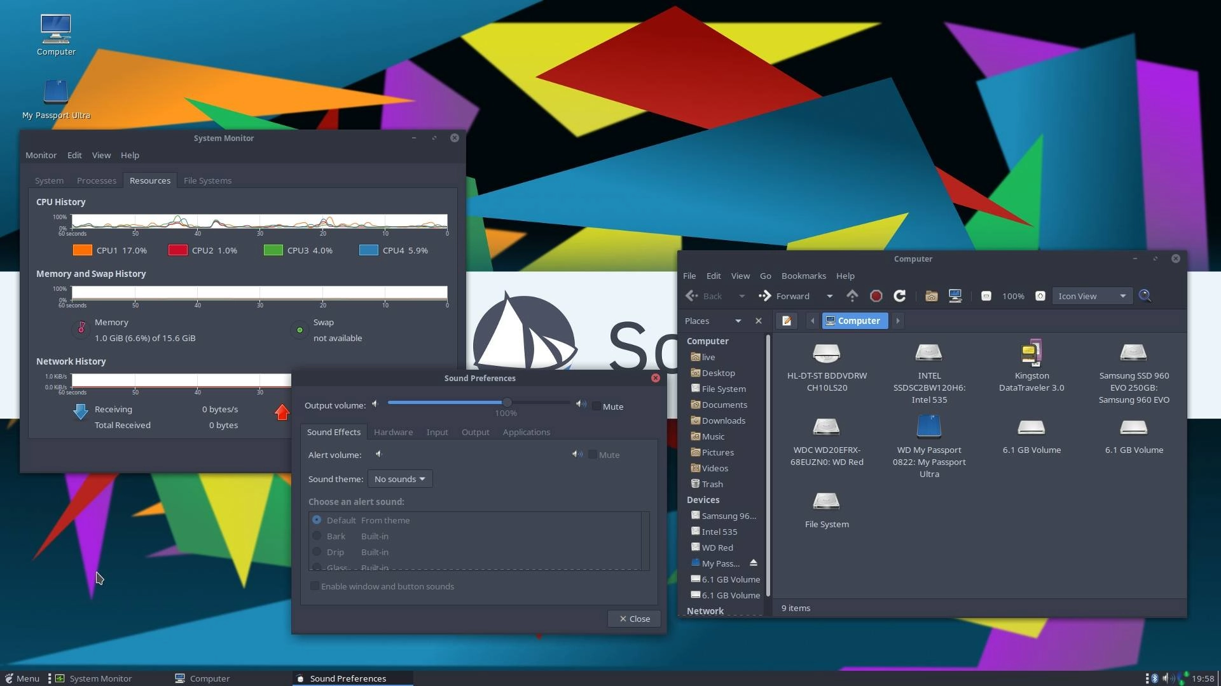Open the Applications tab in Sound Preferences

tap(526, 432)
